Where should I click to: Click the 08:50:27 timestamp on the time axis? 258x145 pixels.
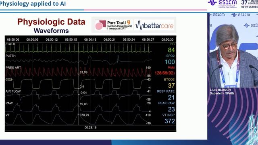point(148,39)
